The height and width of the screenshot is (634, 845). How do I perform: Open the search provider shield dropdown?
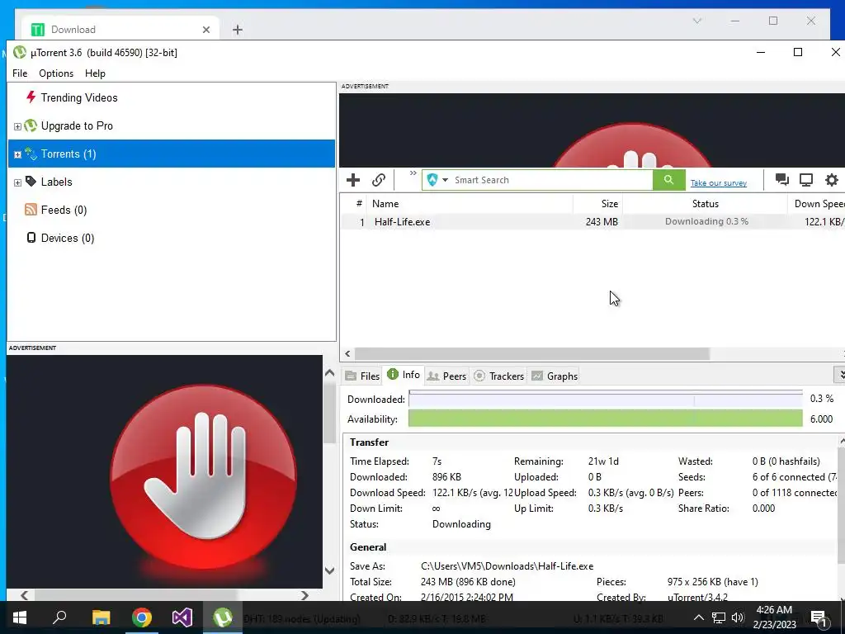(437, 179)
